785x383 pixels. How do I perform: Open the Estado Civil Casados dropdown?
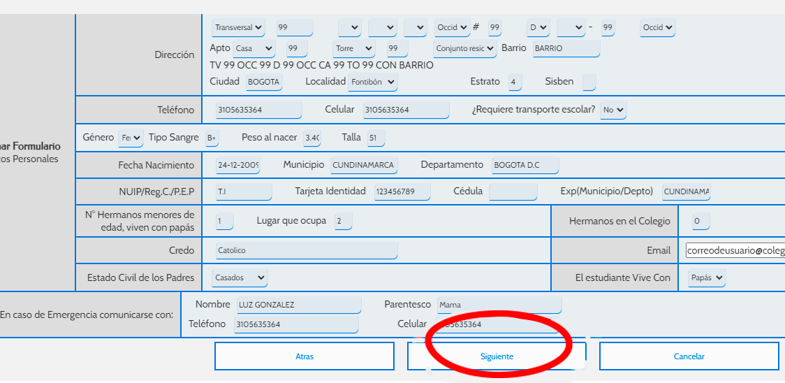click(x=240, y=277)
